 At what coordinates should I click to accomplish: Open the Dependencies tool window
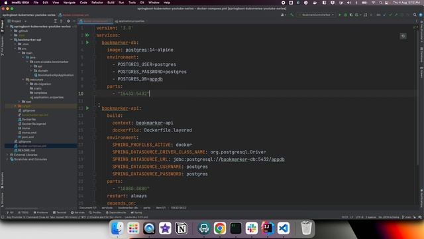pos(116,212)
